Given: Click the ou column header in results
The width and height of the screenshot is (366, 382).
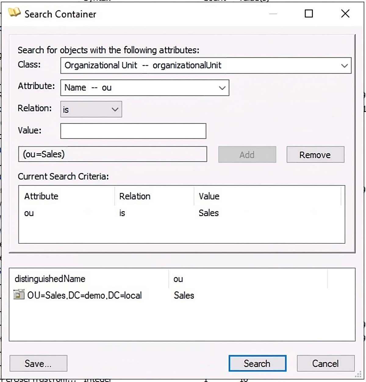Looking at the screenshot, I should (178, 279).
